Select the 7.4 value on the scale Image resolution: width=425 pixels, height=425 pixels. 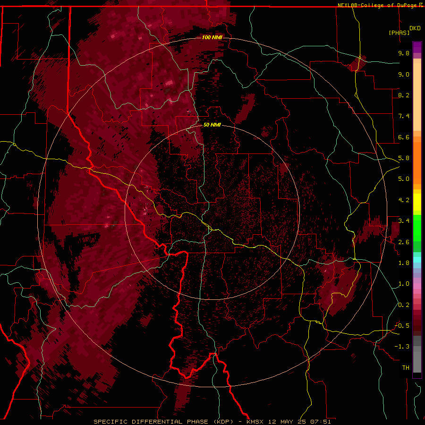404,116
